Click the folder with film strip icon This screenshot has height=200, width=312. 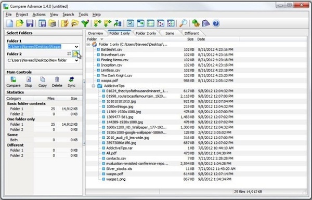point(53,23)
